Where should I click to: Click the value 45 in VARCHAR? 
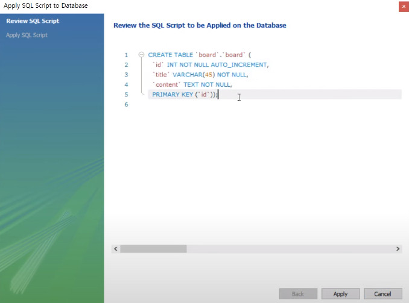click(208, 75)
